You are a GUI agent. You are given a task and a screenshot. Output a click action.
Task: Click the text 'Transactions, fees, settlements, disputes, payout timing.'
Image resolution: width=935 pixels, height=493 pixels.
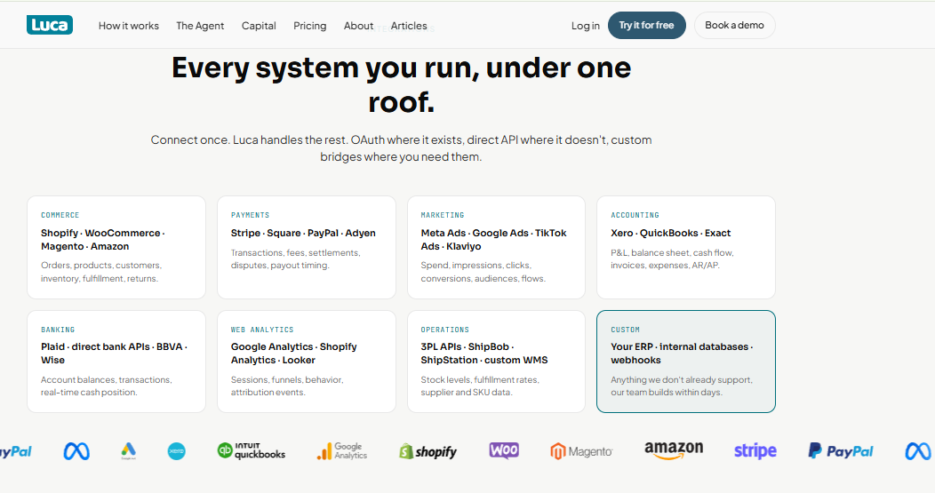pyautogui.click(x=295, y=258)
